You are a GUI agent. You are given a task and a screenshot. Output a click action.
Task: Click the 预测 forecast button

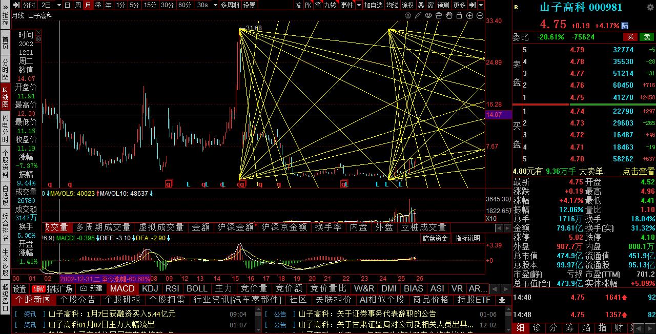tap(443, 5)
